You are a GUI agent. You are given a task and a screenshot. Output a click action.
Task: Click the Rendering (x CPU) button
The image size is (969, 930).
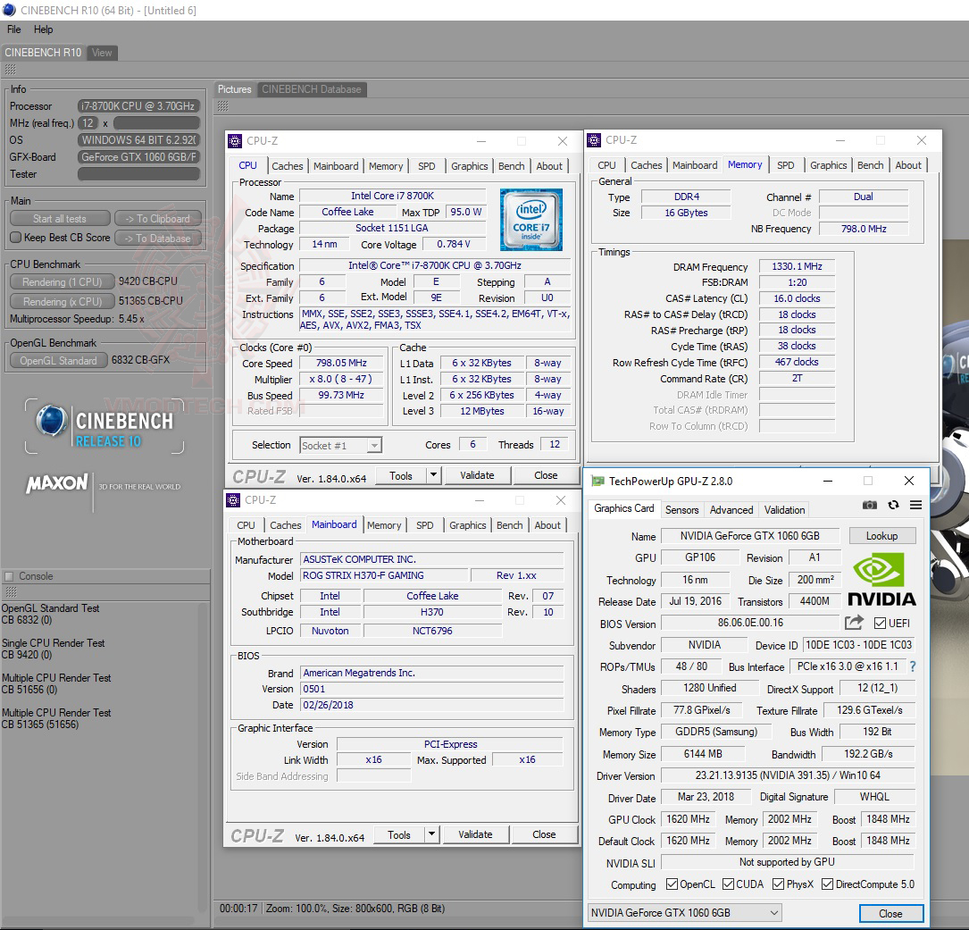pos(62,301)
